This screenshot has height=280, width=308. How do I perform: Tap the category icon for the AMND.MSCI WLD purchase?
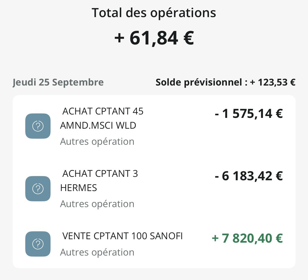click(x=38, y=126)
